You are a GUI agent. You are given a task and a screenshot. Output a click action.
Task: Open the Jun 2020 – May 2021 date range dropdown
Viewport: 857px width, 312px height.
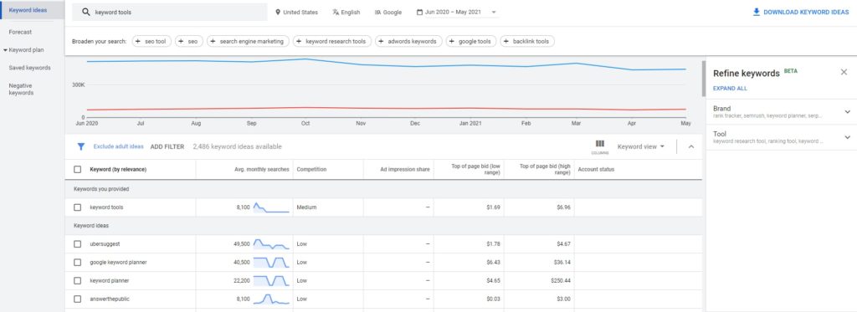coord(456,12)
